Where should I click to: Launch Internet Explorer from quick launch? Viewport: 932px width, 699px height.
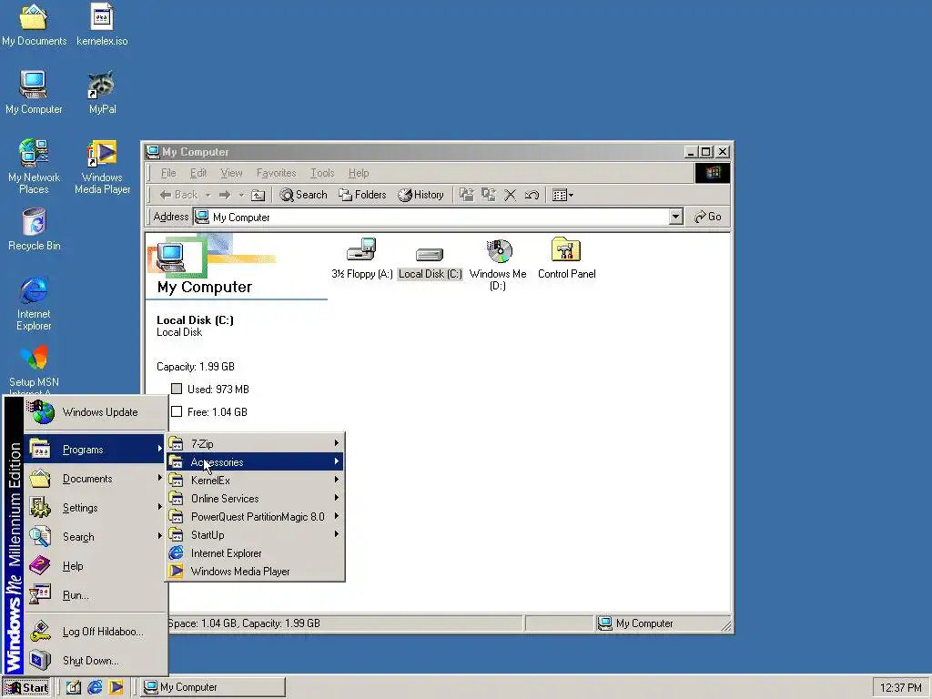click(x=95, y=687)
